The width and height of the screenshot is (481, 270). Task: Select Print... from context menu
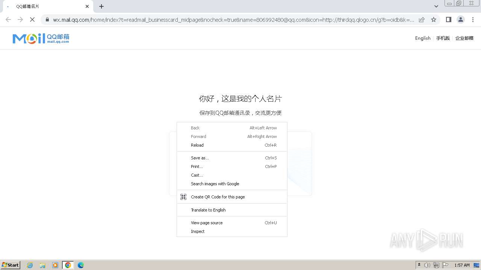[232, 166]
